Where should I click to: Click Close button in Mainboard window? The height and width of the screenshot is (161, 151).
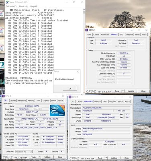[x=127, y=158]
